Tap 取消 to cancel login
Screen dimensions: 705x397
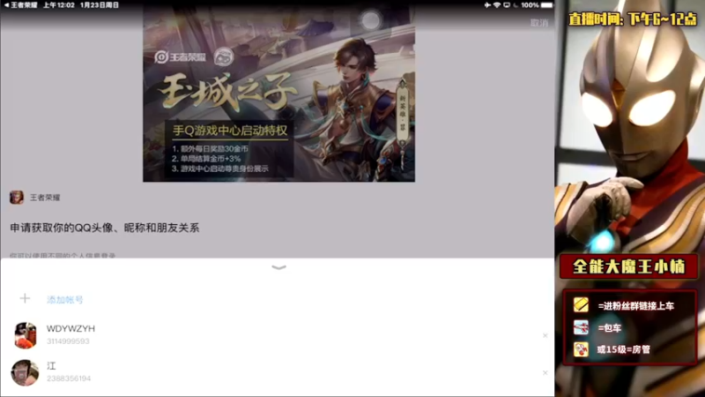[539, 23]
